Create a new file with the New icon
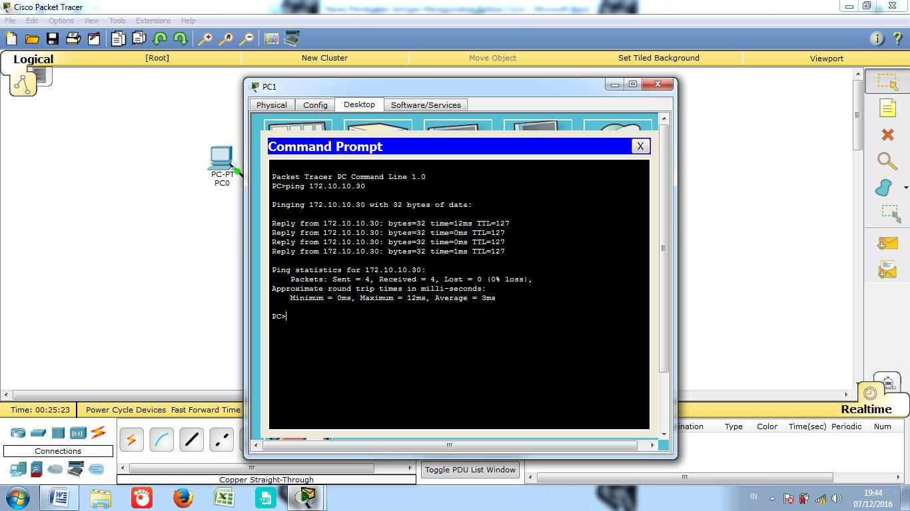 pyautogui.click(x=11, y=39)
